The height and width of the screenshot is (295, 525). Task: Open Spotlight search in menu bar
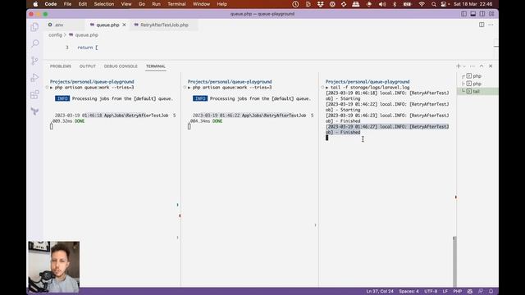[434, 4]
